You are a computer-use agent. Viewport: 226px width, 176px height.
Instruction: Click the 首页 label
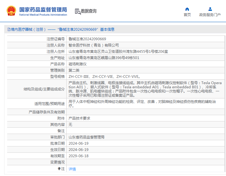coord(187,15)
